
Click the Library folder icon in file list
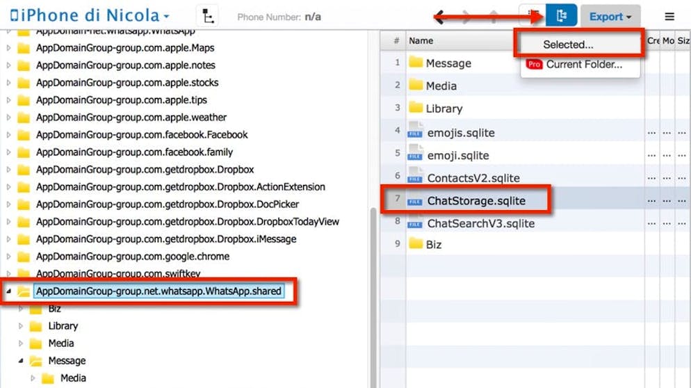(416, 107)
